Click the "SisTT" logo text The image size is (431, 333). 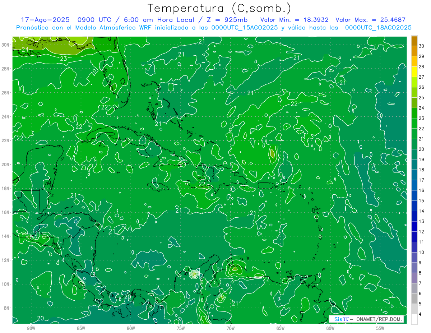[x=341, y=319]
